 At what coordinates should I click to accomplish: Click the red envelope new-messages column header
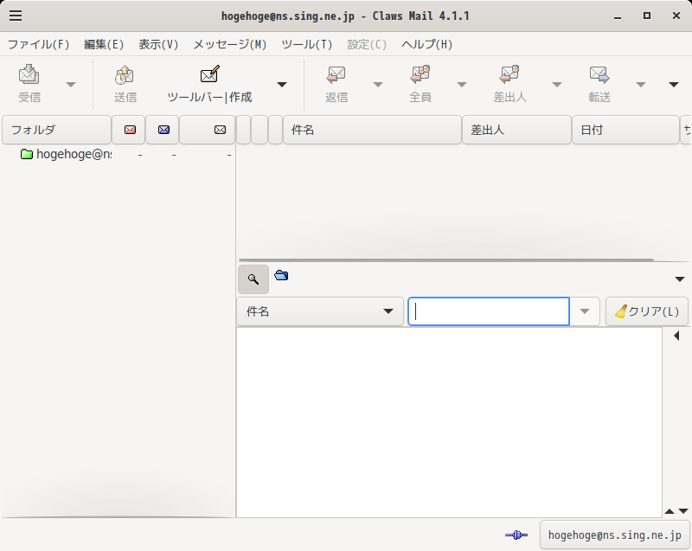coord(129,130)
